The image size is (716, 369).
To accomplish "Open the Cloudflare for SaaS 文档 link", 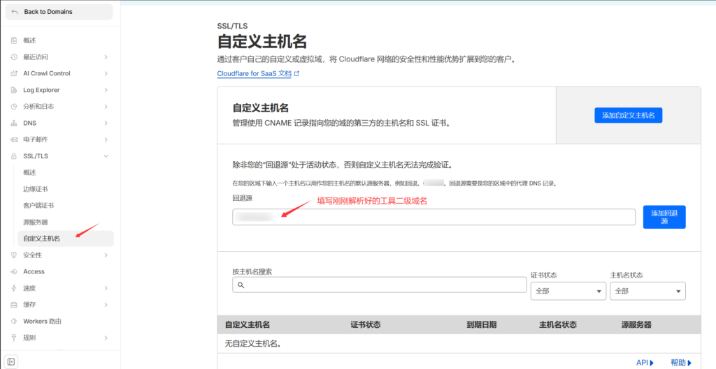I will click(254, 73).
